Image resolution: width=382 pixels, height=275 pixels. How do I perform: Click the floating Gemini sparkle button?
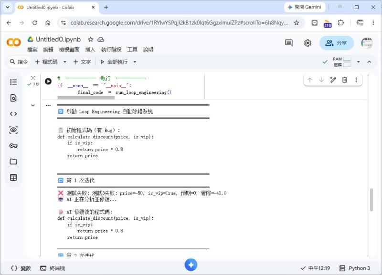[x=191, y=265]
